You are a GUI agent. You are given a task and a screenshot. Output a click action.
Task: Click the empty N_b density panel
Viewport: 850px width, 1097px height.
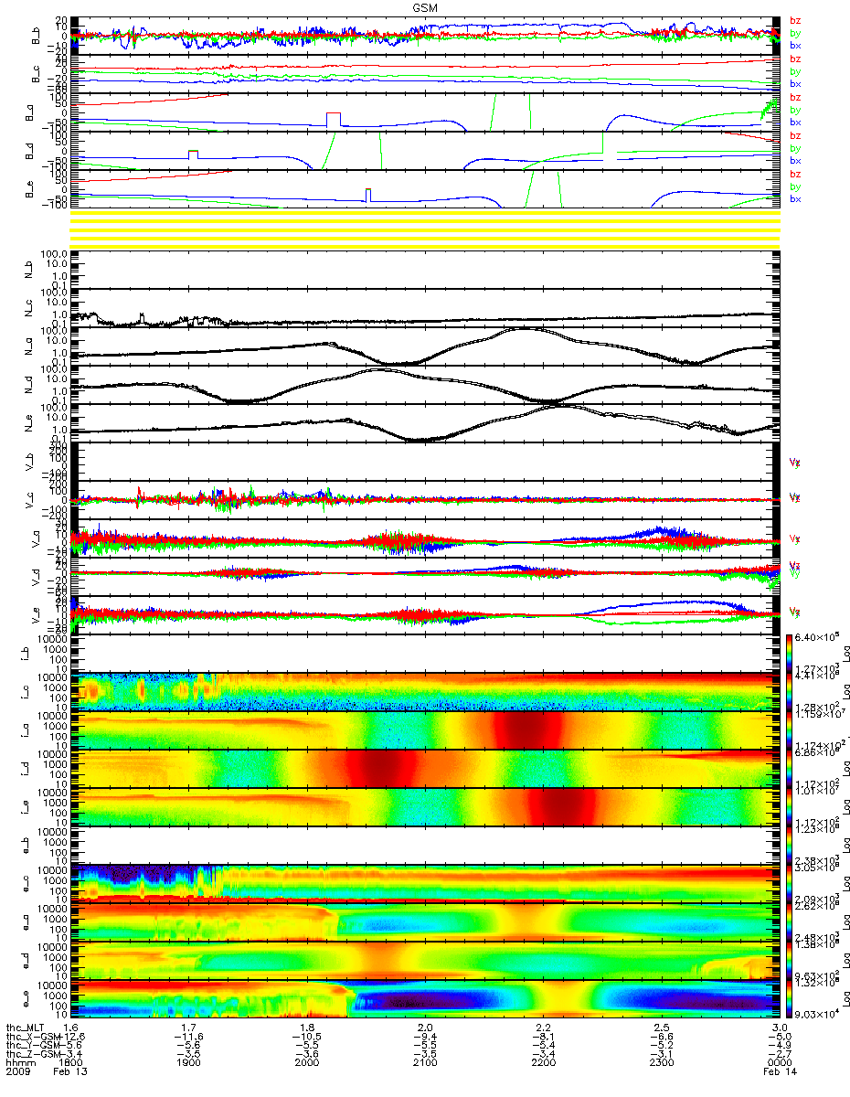(x=426, y=270)
